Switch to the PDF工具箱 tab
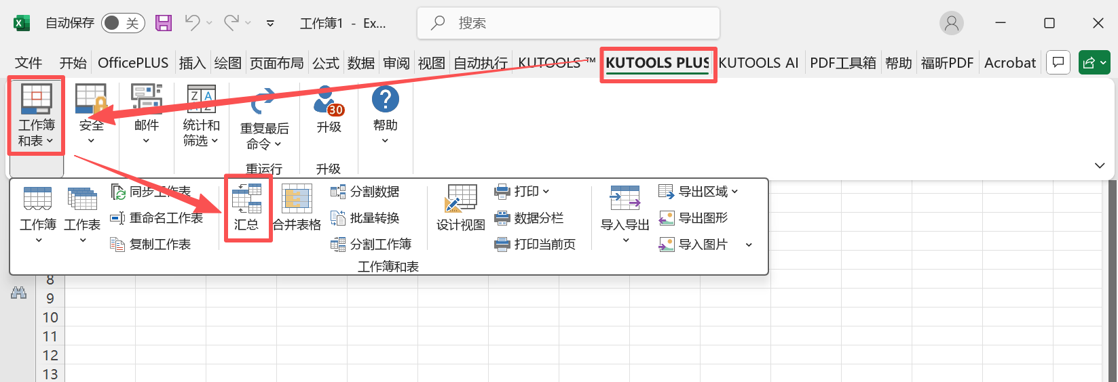 pyautogui.click(x=843, y=63)
